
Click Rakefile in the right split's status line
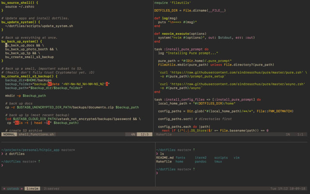click(164, 134)
